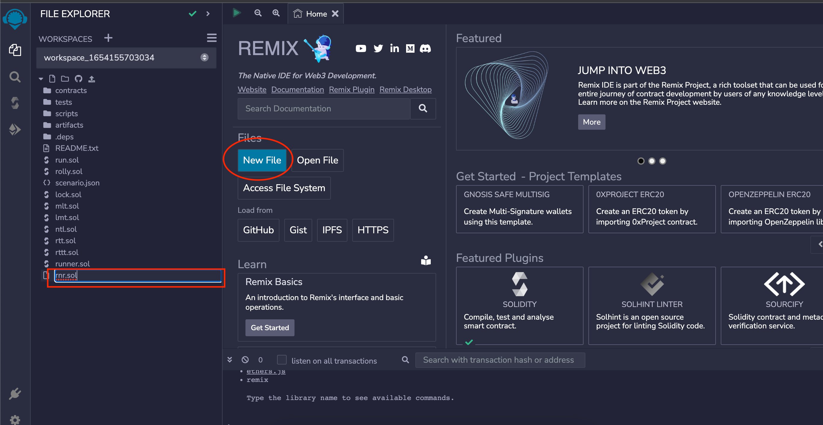Switch to the Home tab
This screenshot has width=823, height=425.
[316, 14]
